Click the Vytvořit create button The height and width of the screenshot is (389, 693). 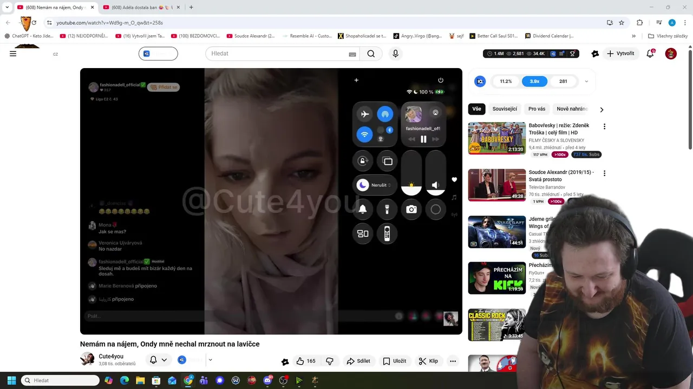(x=620, y=53)
